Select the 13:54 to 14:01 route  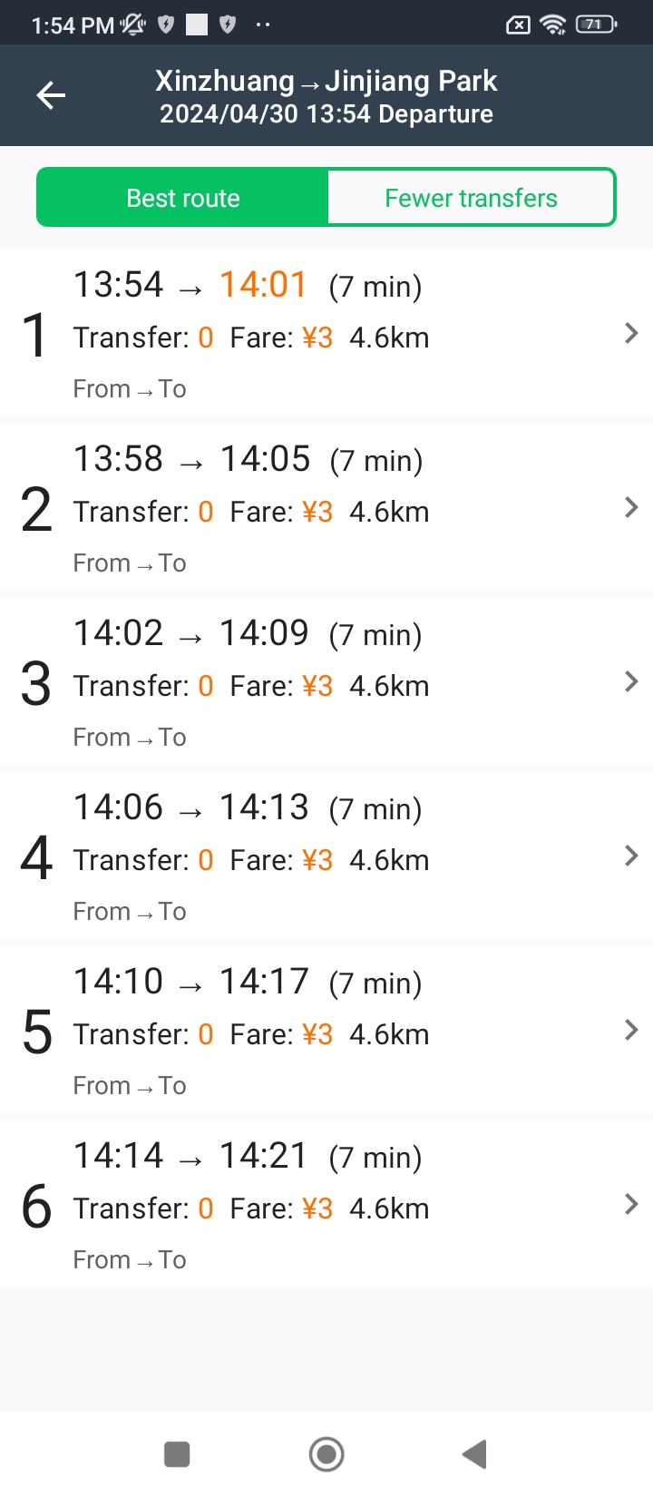point(326,333)
